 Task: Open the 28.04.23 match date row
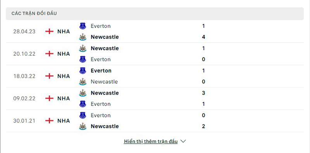pyautogui.click(x=155, y=31)
